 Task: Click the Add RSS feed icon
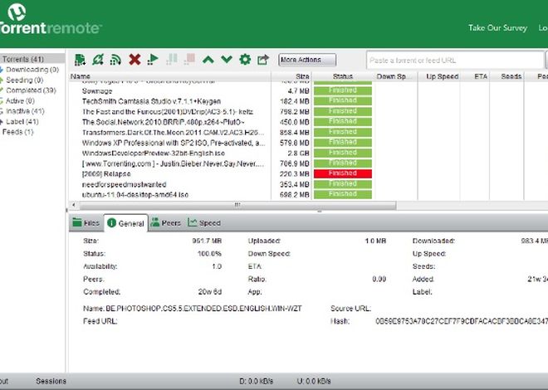pos(115,60)
